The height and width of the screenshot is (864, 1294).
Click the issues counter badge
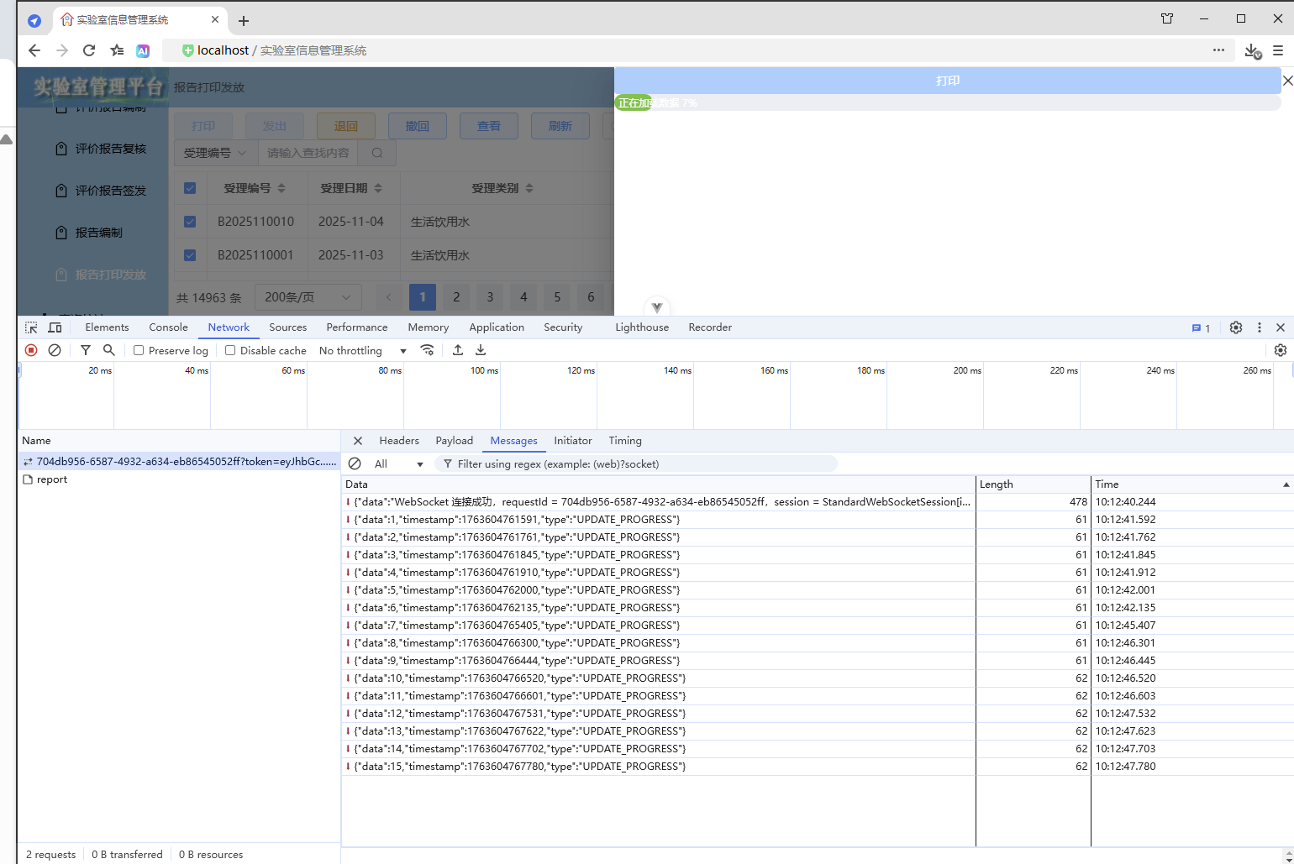pos(1201,328)
